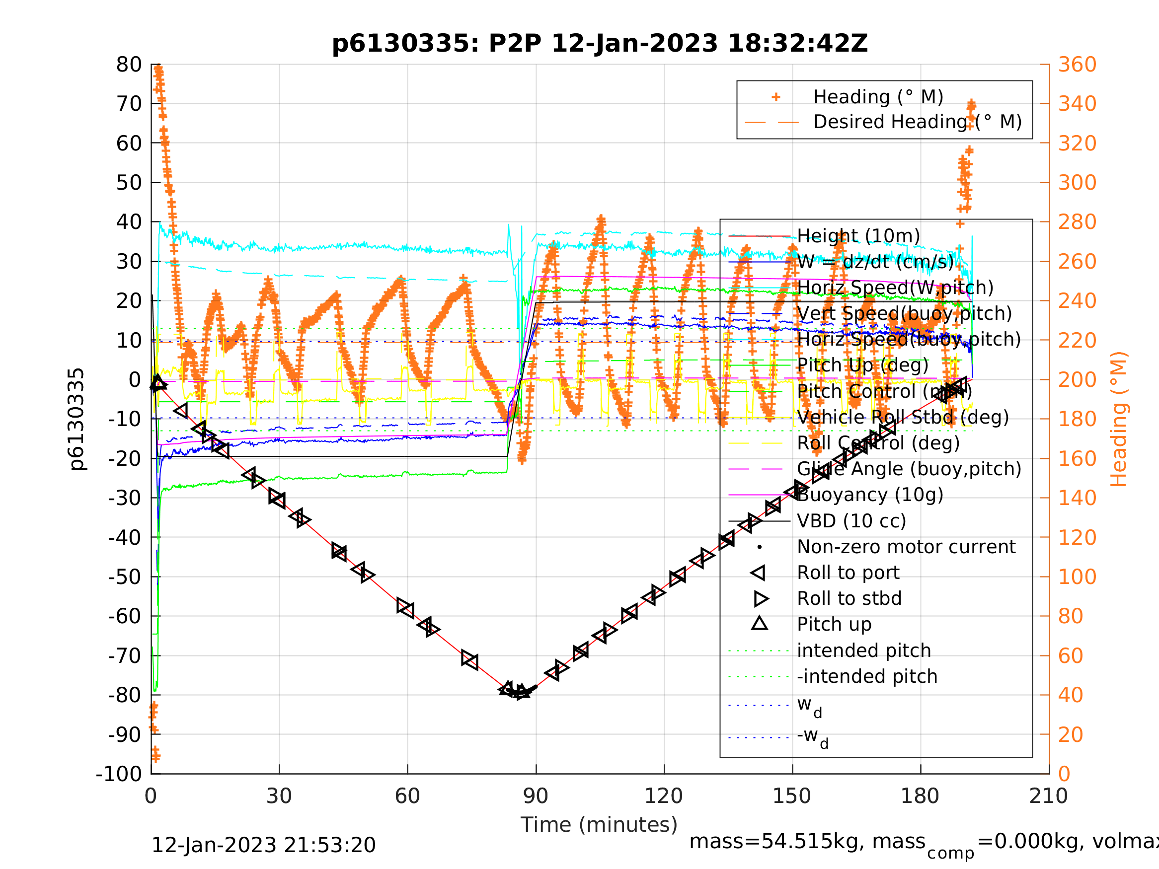
Task: Click the p6130335 left y-axis label
Action: (x=77, y=419)
